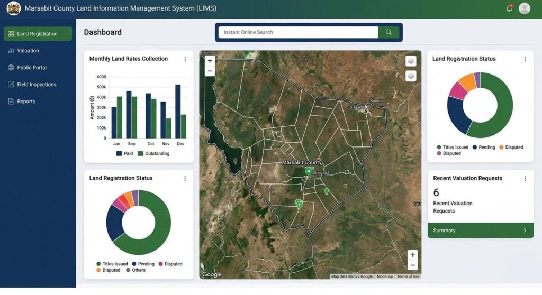Viewport: 542px width, 295px height.
Task: Click the second map layers icon
Action: click(x=411, y=76)
